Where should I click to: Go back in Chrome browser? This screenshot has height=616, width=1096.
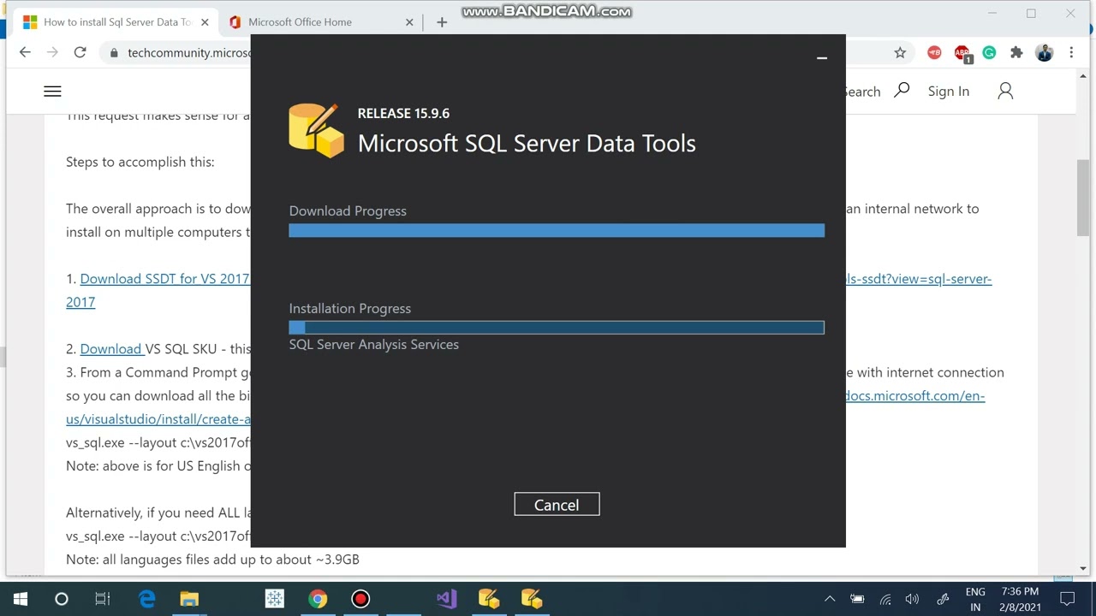click(25, 52)
